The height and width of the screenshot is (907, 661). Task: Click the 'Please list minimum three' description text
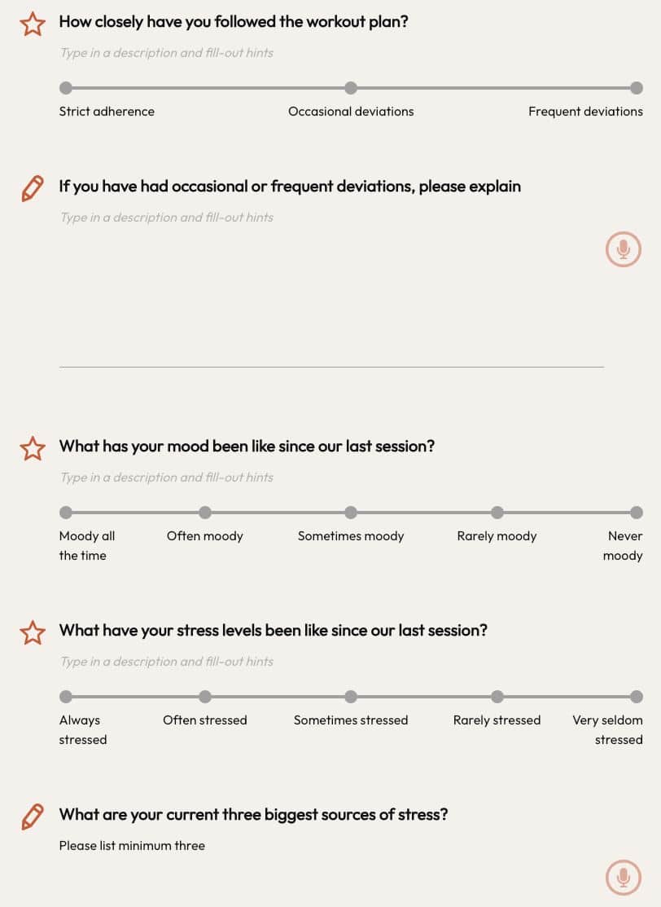[x=132, y=846]
